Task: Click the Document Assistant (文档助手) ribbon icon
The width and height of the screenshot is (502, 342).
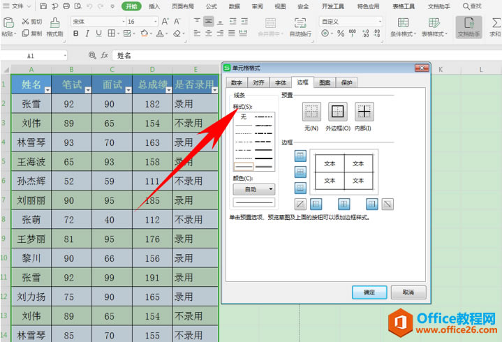Action: 468,23
